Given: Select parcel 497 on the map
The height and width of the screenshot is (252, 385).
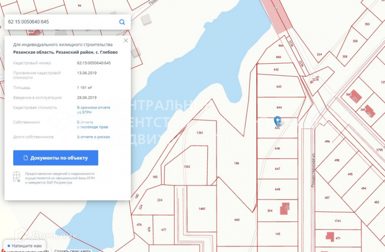Looking at the screenshot, I should [327, 197].
